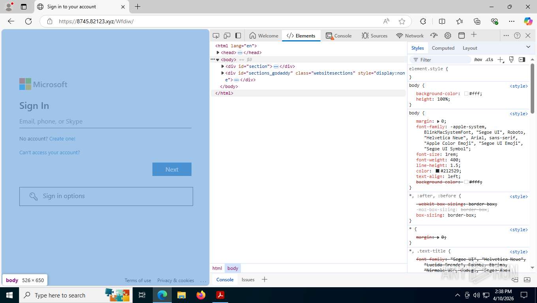Open the first body rule style source link

pyautogui.click(x=518, y=86)
